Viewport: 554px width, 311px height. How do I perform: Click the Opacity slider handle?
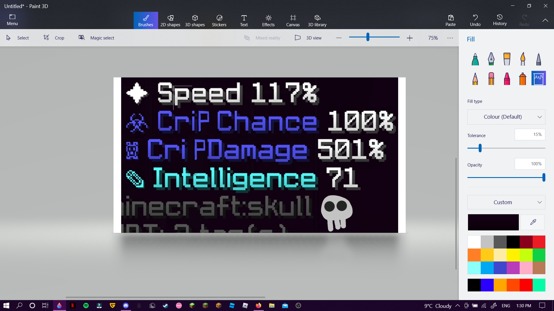544,177
